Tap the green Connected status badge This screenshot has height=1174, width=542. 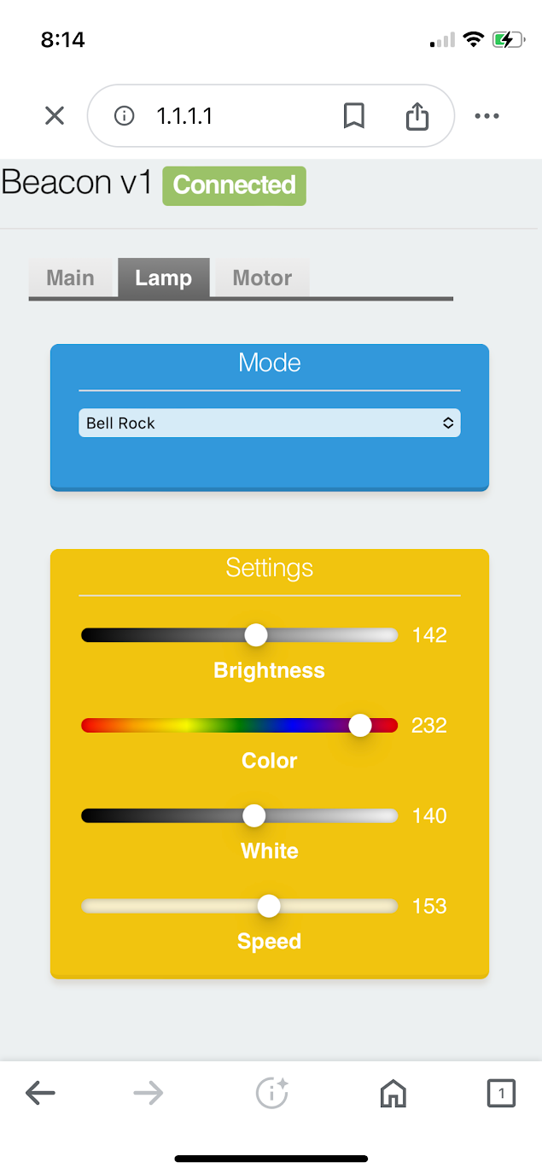[234, 185]
